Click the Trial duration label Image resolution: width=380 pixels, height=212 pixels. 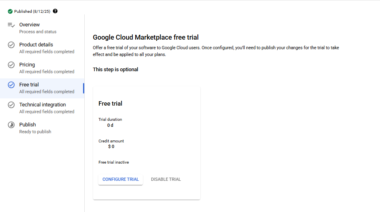(x=110, y=120)
